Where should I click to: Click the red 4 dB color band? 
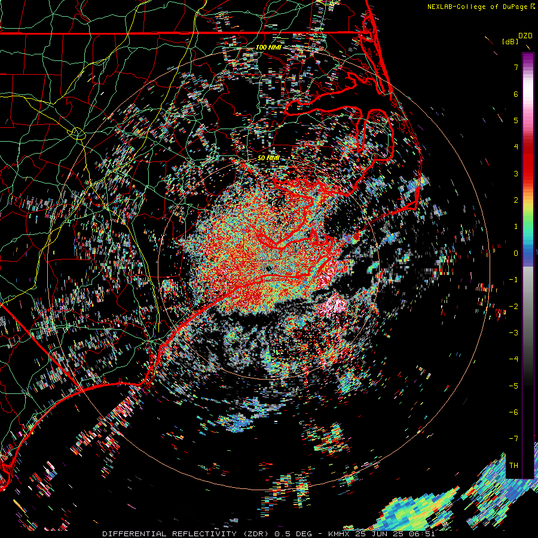(528, 147)
